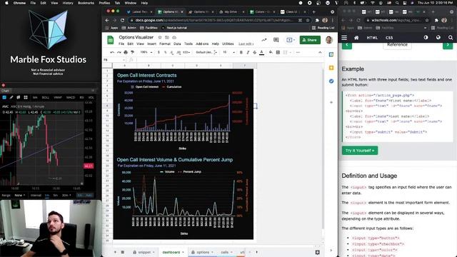Viewport: 457px width, 257px height.
Task: Open the Utilities menu in Sheets
Action: tap(228, 44)
